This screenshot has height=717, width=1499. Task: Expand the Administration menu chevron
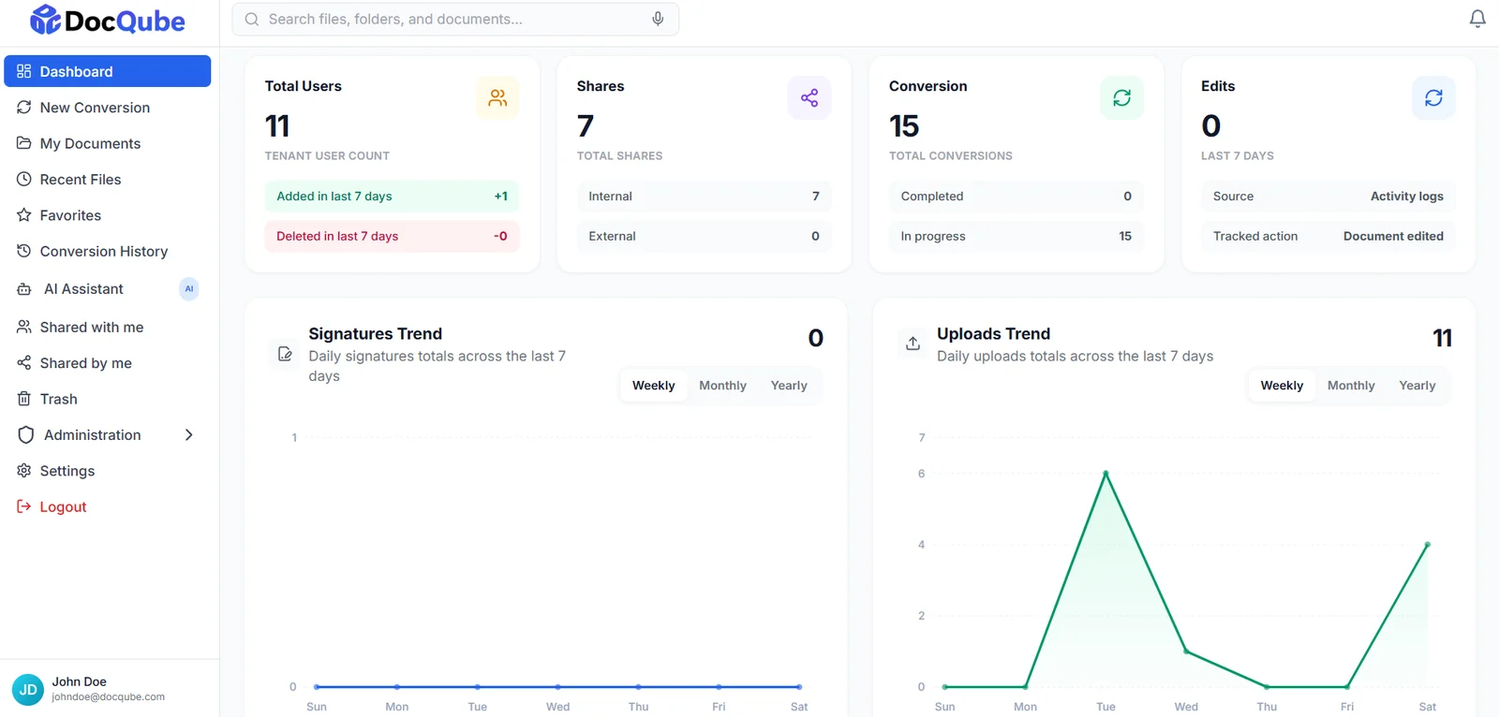pos(188,435)
